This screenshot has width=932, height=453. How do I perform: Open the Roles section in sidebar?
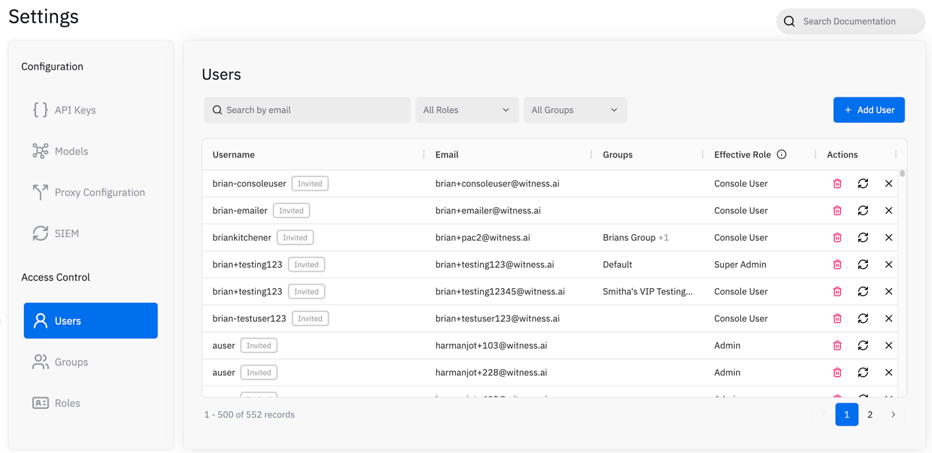tap(67, 403)
